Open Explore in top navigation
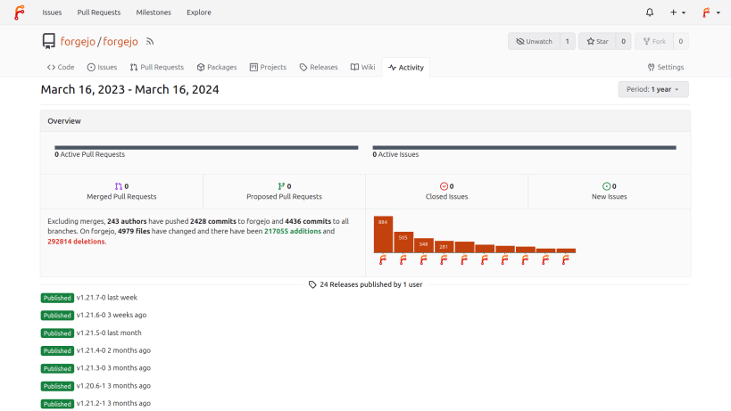Viewport: 731px width, 411px height. tap(199, 12)
